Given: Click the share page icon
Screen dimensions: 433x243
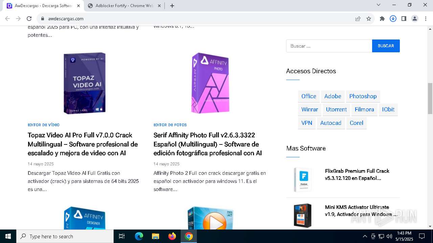Looking at the screenshot, I should (x=358, y=19).
